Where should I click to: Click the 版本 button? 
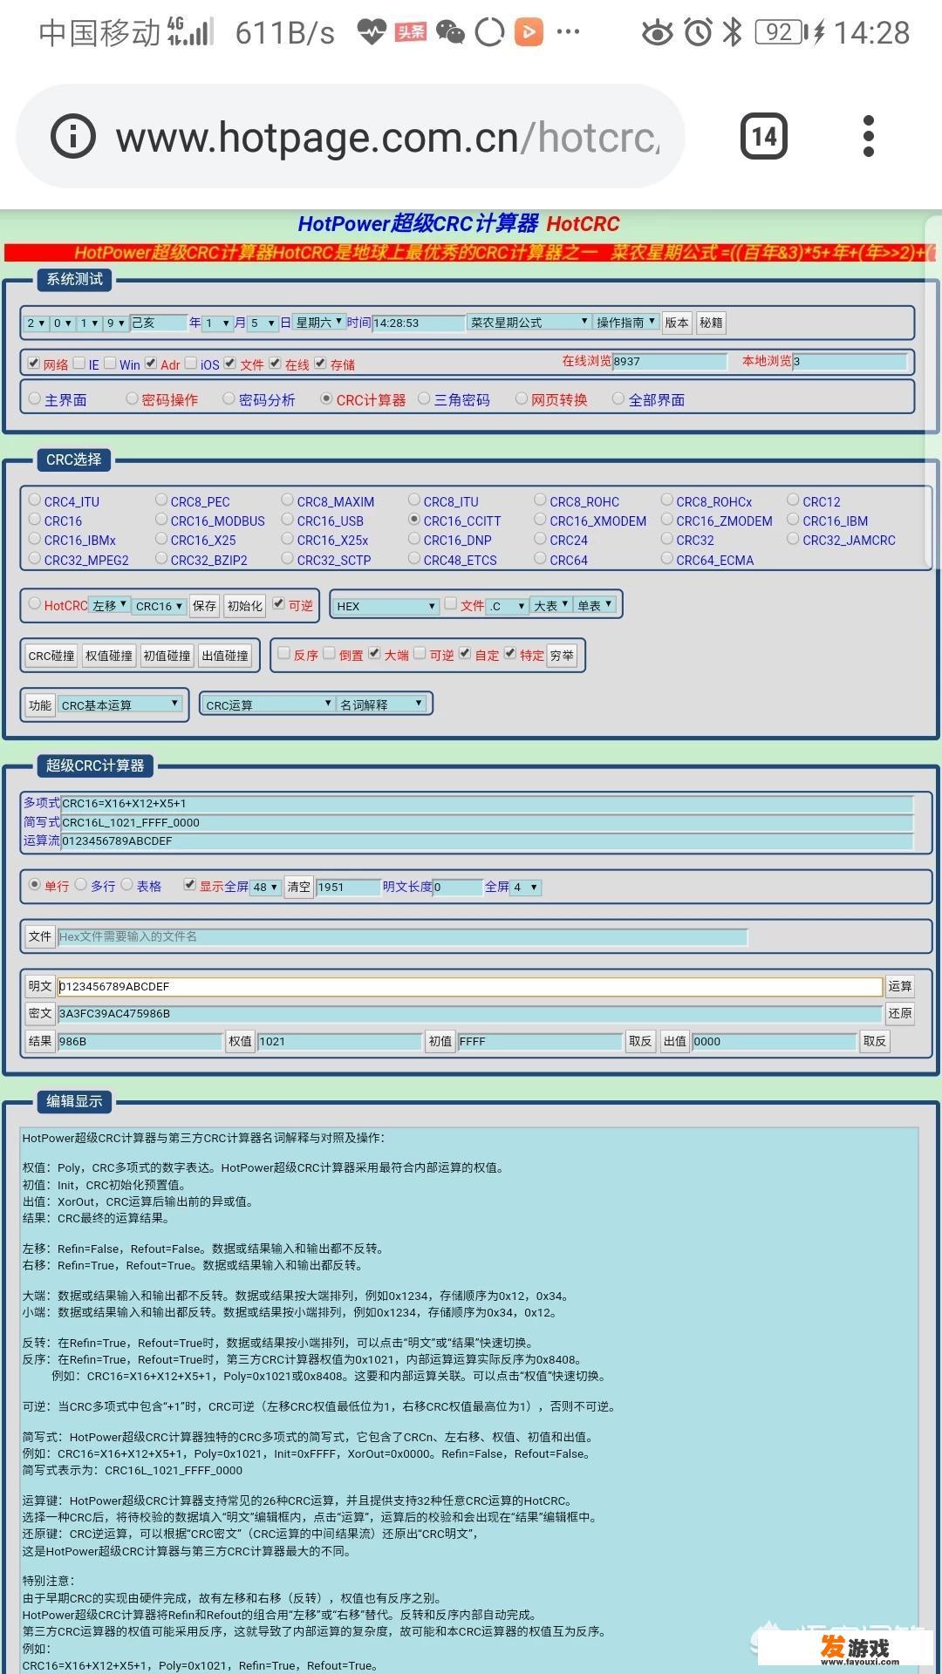pos(677,323)
